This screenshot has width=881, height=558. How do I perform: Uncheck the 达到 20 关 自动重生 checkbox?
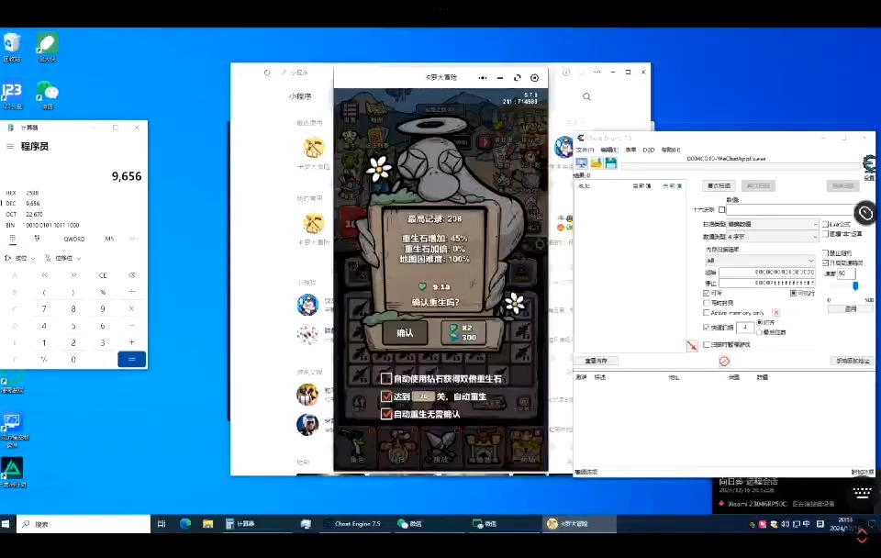point(386,396)
